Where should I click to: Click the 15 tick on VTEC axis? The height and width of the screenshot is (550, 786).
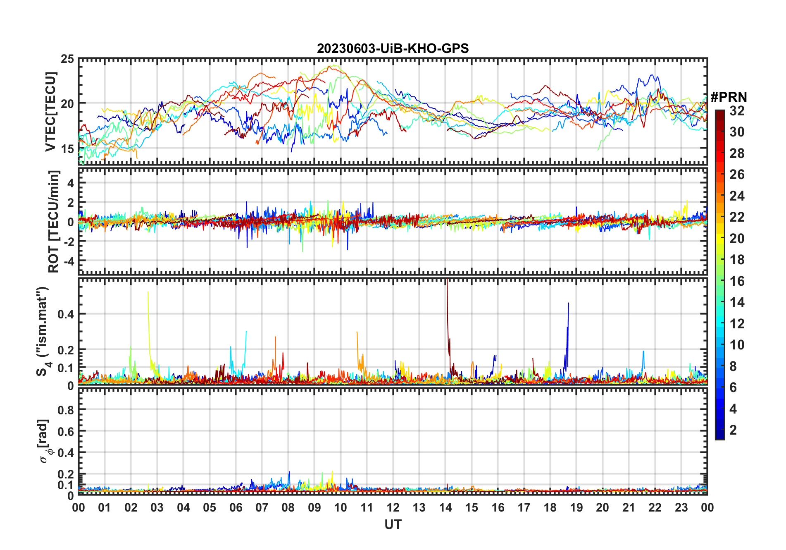click(67, 148)
